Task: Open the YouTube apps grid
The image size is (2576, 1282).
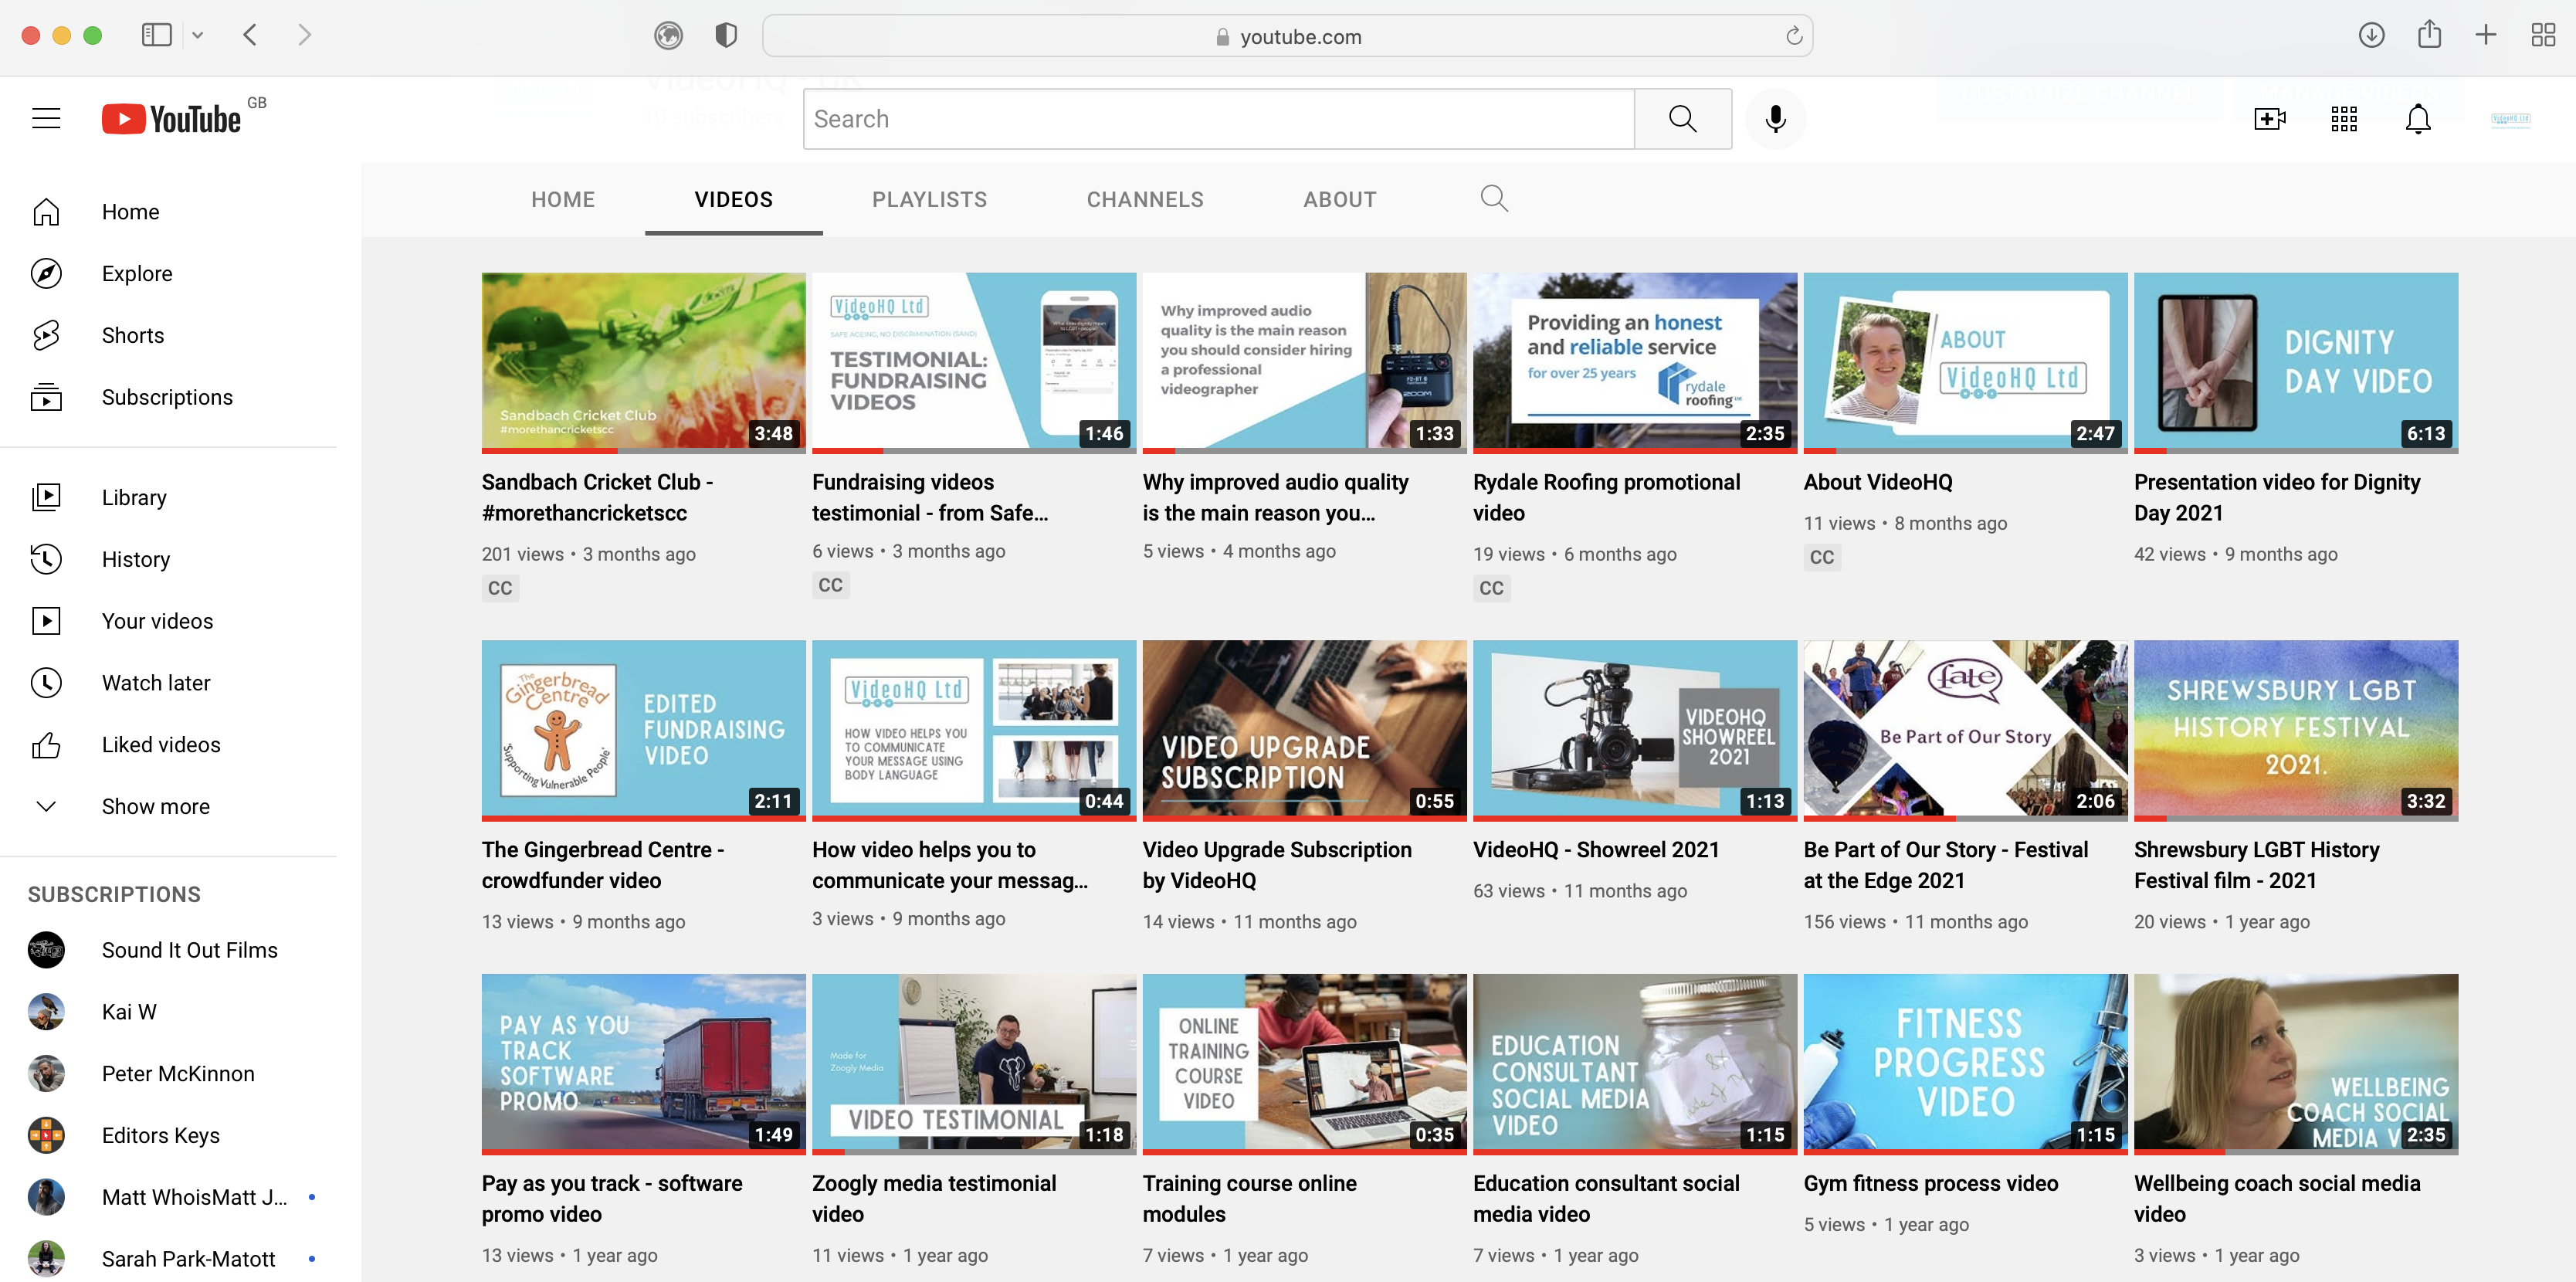Action: [2344, 119]
